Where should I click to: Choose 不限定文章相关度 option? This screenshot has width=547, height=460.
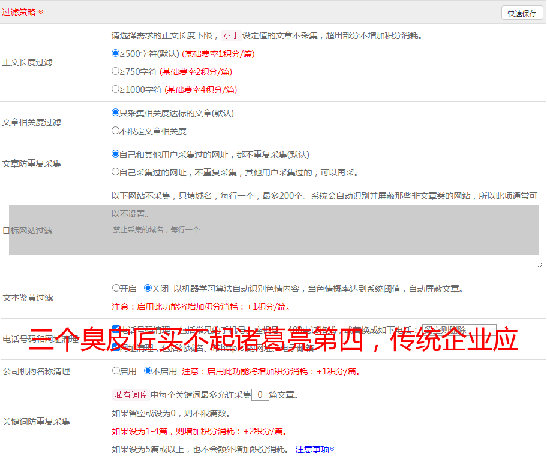tap(116, 130)
